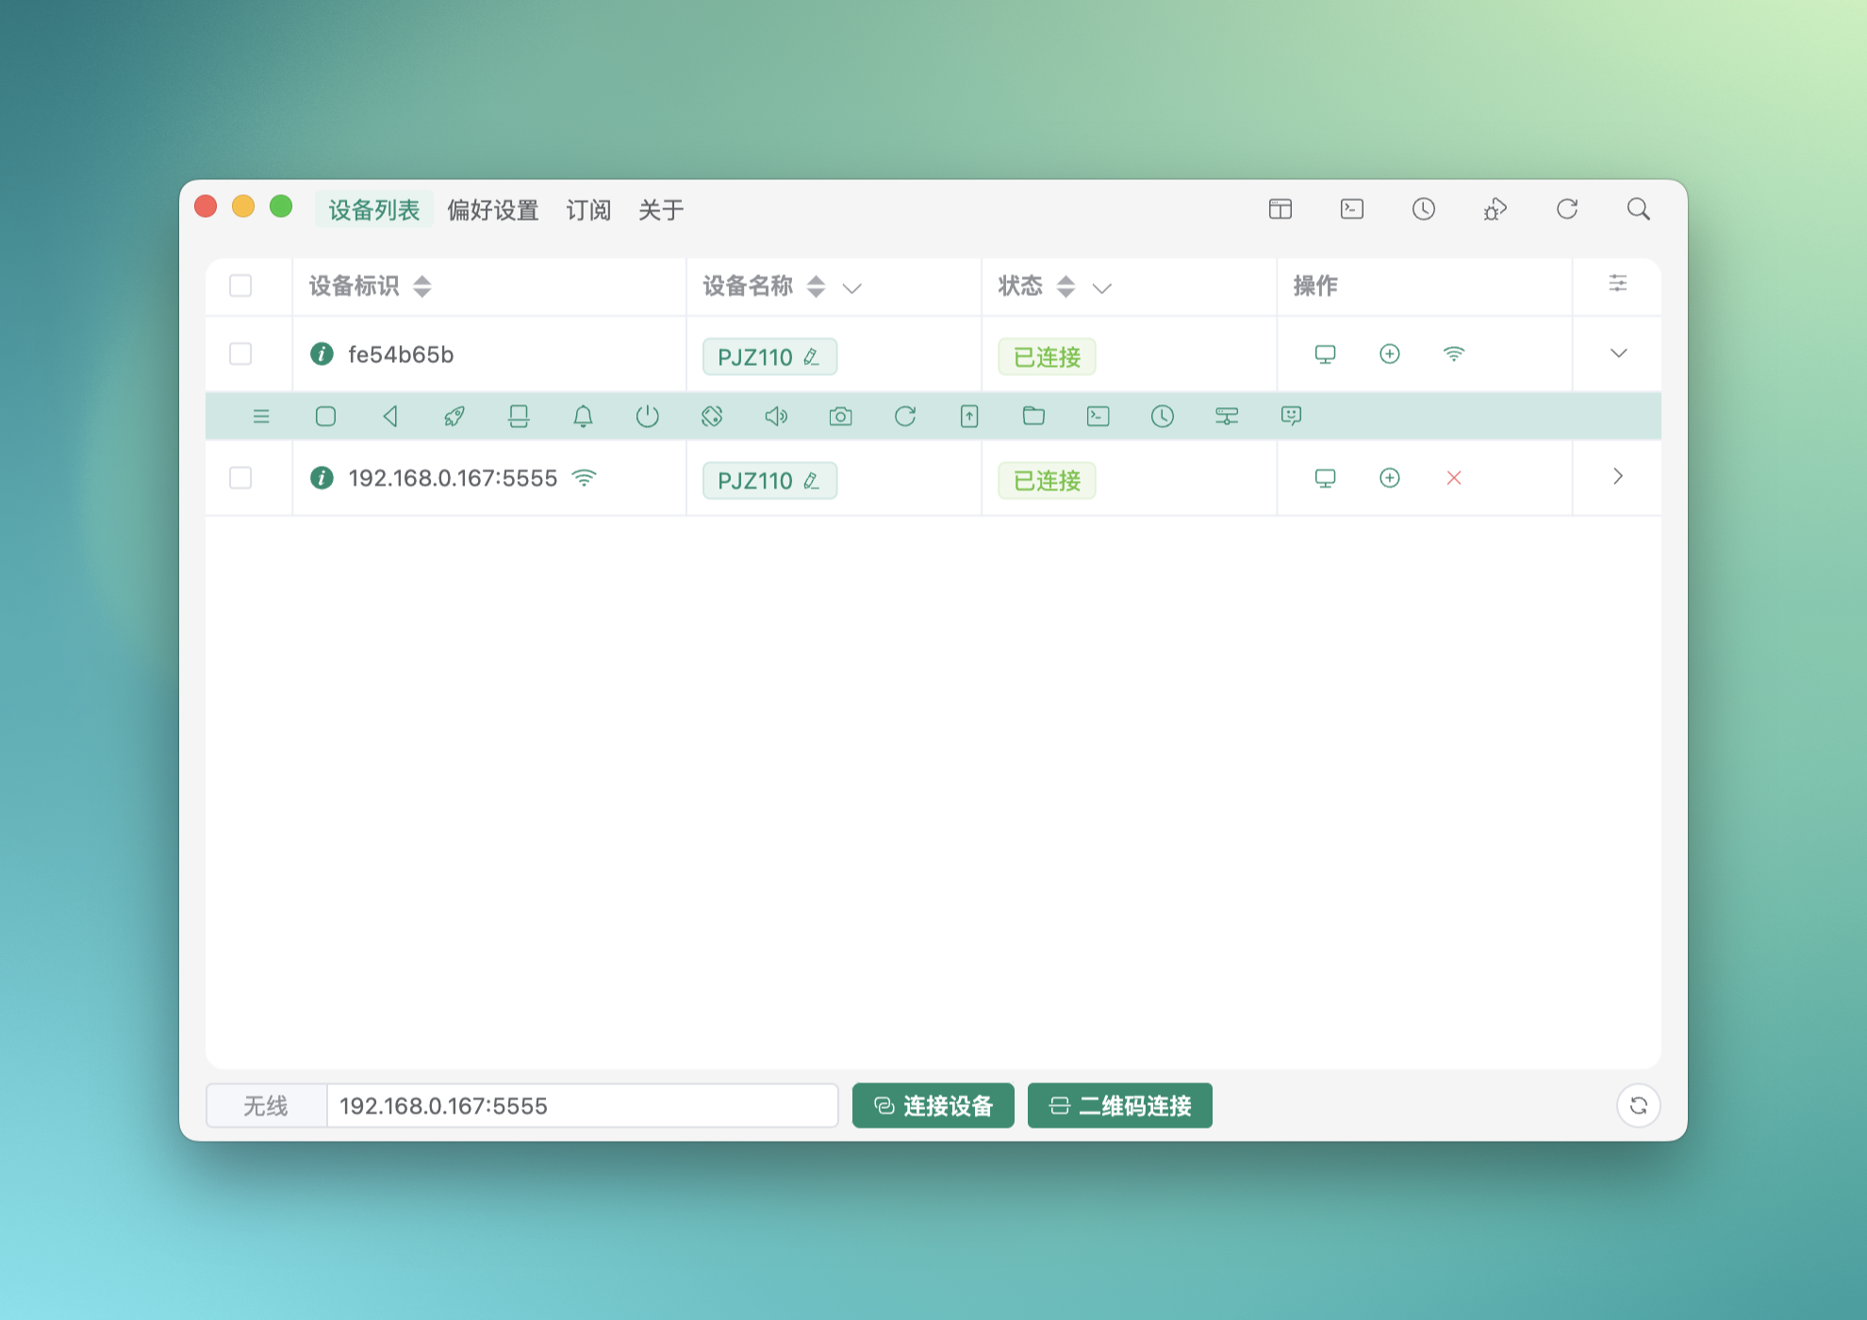Click the notification bell icon
The width and height of the screenshot is (1867, 1320).
click(x=583, y=416)
